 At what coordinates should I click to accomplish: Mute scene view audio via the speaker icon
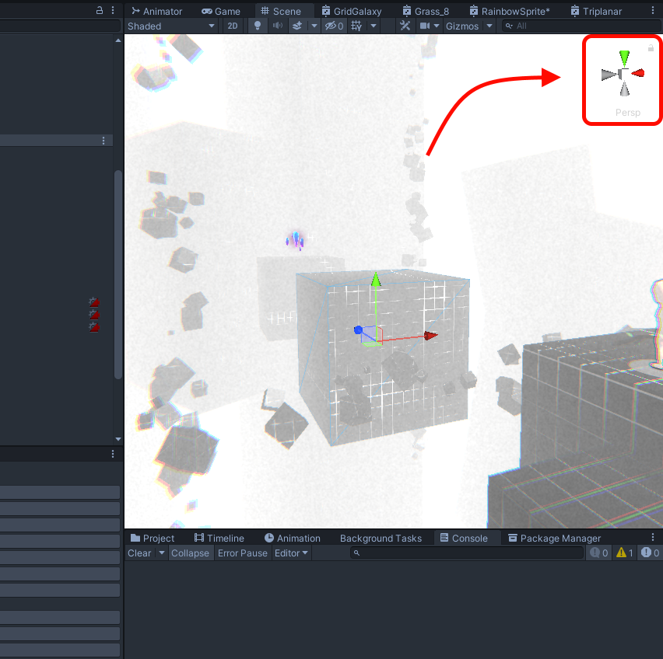[x=277, y=26]
